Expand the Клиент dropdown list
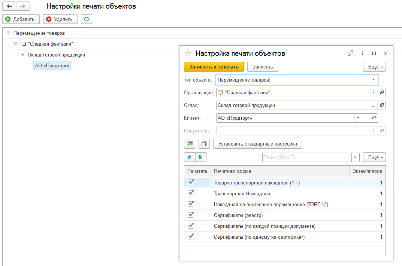 pyautogui.click(x=358, y=118)
